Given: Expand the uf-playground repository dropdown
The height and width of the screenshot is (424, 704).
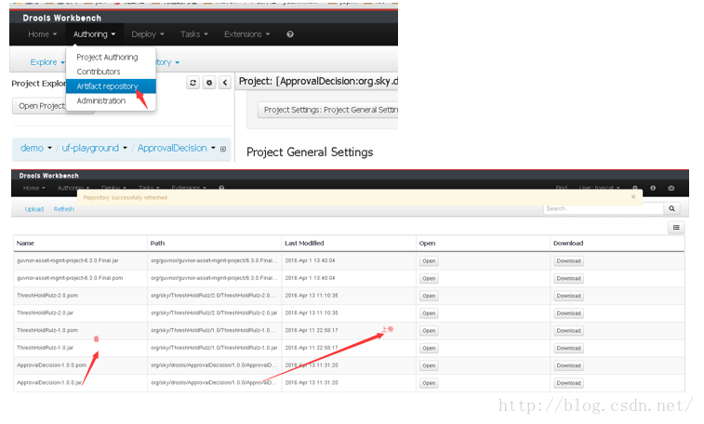Looking at the screenshot, I should [x=94, y=148].
